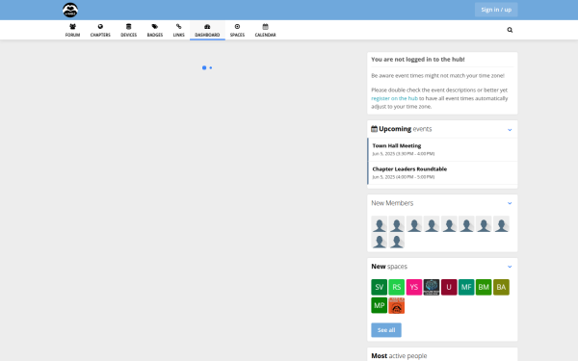578x361 pixels.
Task: Open the dark brain-image space thumbnail
Action: click(x=432, y=287)
